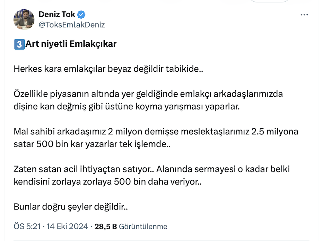Click the 'ÖS 5:21' post time

(27, 227)
